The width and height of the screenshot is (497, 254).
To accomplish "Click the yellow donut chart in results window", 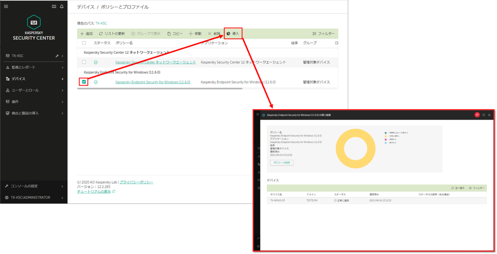I will click(x=355, y=148).
